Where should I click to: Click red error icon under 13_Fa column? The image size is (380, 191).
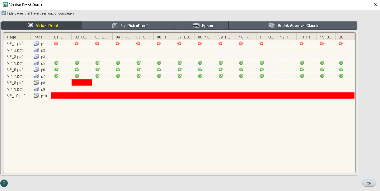(x=302, y=43)
